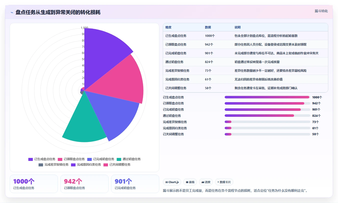This screenshot has width=338, height=203.
Task: Select the 58个 cell in the table
Action: (208, 88)
